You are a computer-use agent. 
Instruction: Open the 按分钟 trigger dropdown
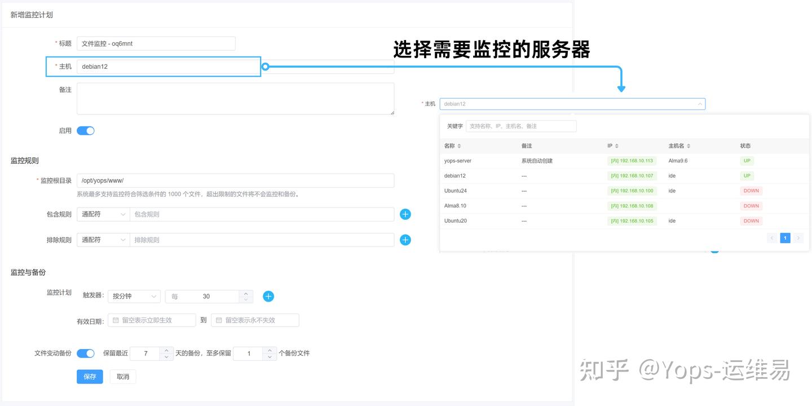134,296
